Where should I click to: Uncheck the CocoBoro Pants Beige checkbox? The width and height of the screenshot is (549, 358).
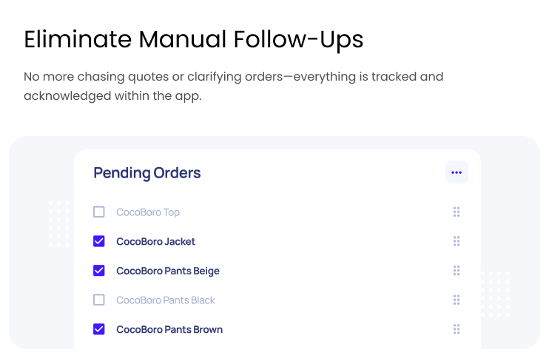tap(99, 271)
